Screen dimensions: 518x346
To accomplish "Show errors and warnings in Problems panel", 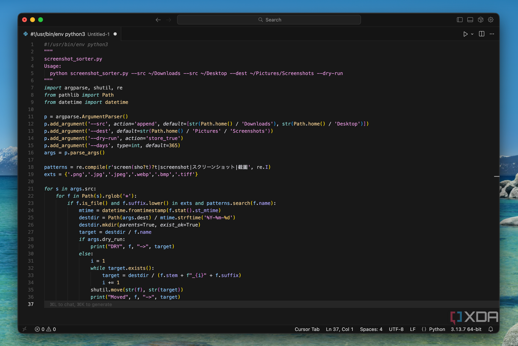I will pyautogui.click(x=45, y=329).
